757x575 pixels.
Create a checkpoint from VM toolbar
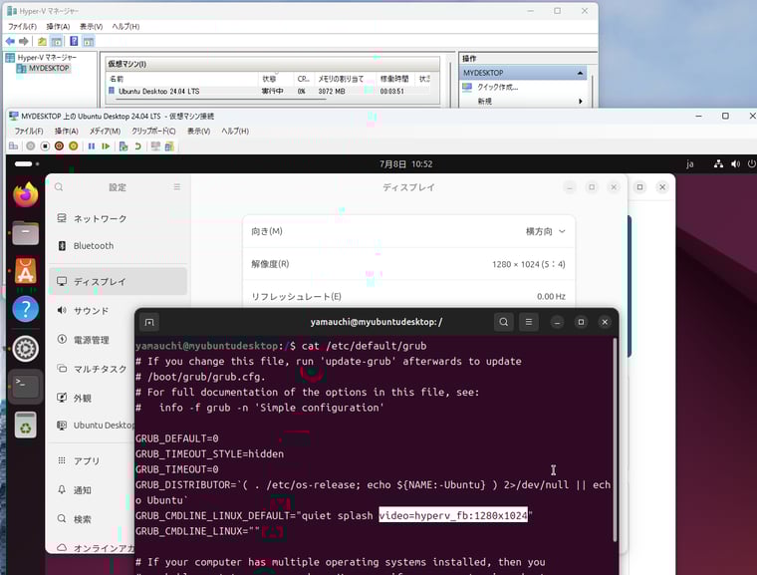[124, 145]
